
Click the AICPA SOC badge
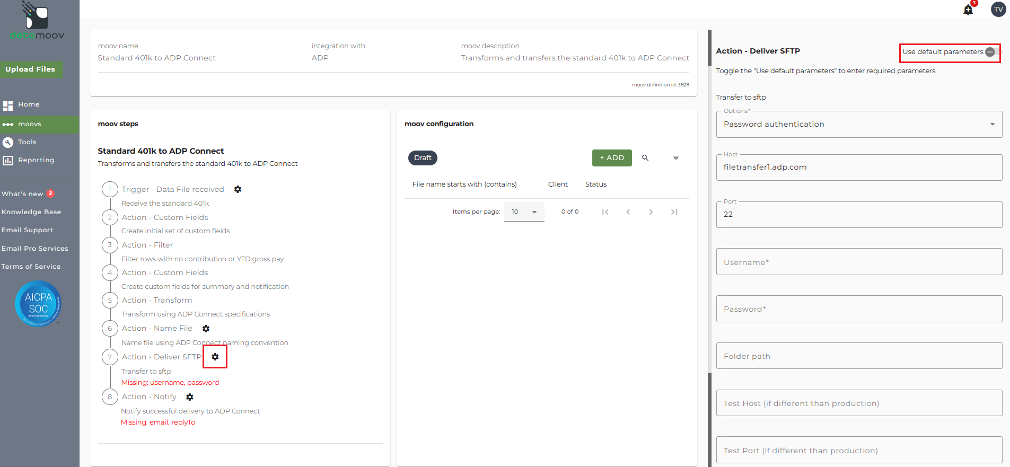pyautogui.click(x=38, y=304)
